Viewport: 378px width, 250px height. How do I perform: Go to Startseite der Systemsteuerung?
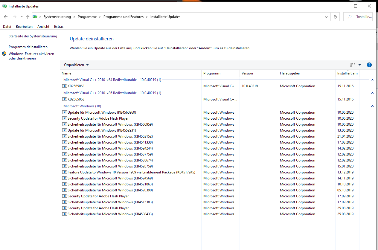(33, 36)
